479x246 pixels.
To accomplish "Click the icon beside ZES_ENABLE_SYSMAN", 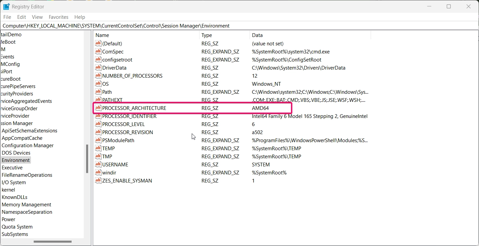I will pos(98,180).
